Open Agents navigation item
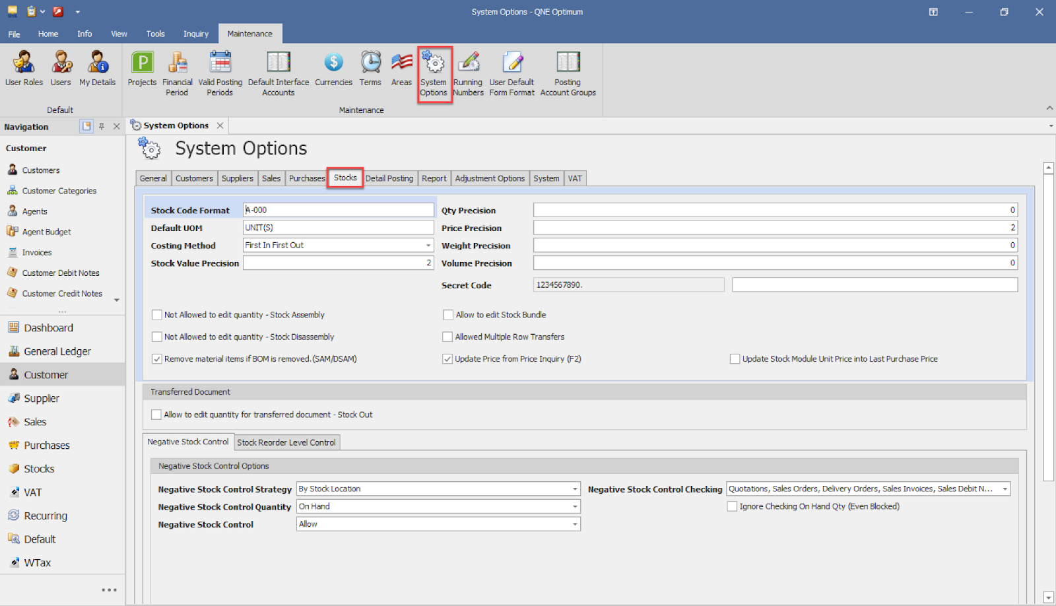1056x606 pixels. click(x=34, y=211)
